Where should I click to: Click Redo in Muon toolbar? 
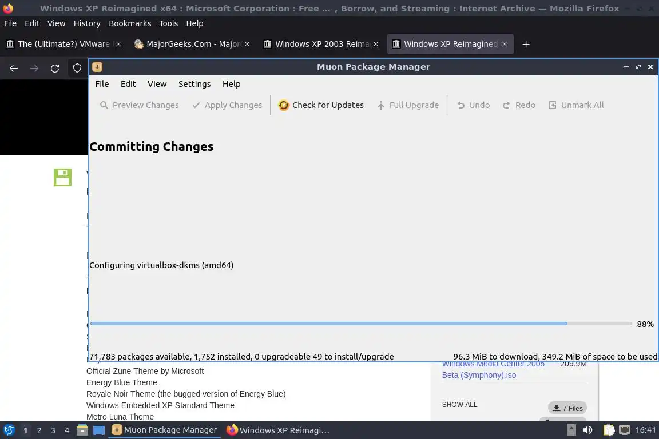(x=519, y=105)
